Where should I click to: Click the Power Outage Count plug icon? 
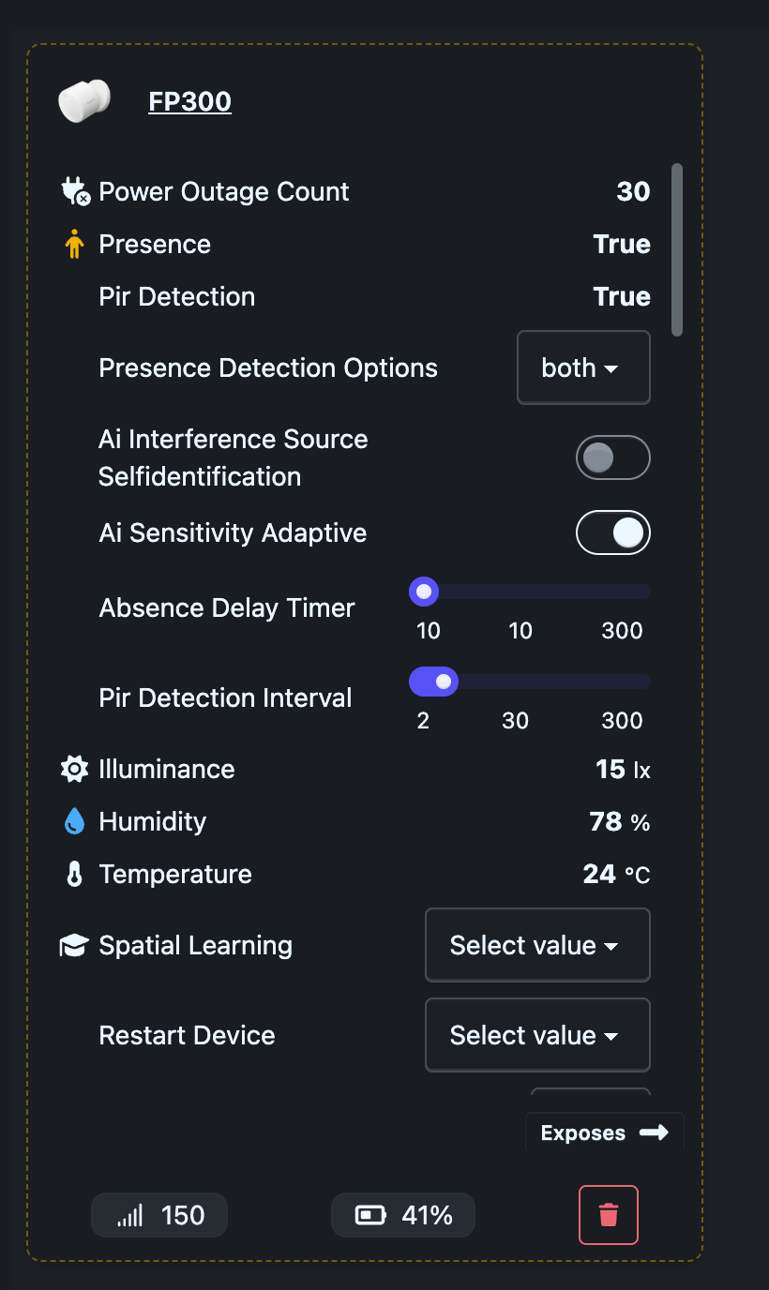pyautogui.click(x=75, y=192)
